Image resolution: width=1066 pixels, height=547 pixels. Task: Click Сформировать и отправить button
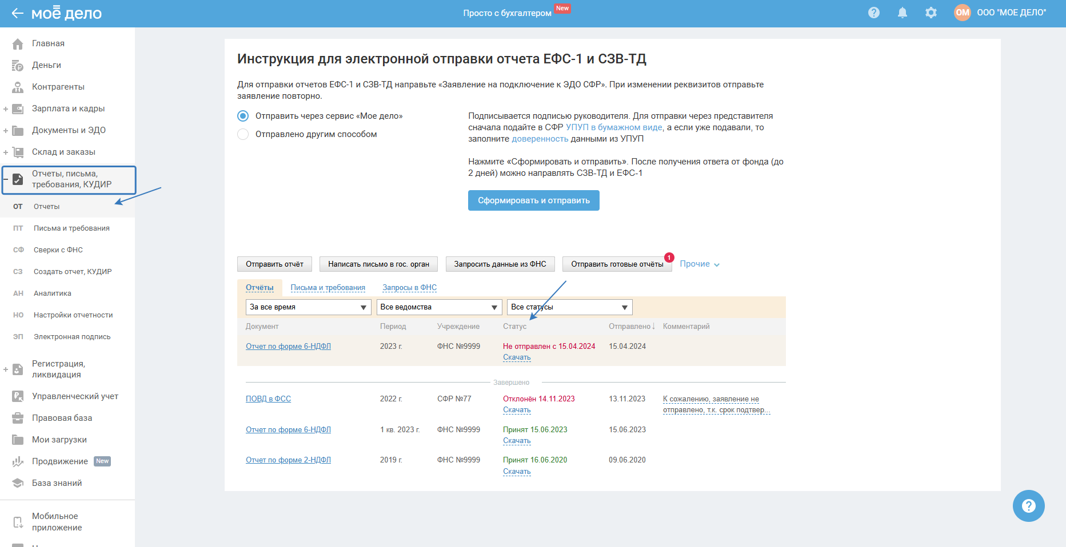(533, 200)
